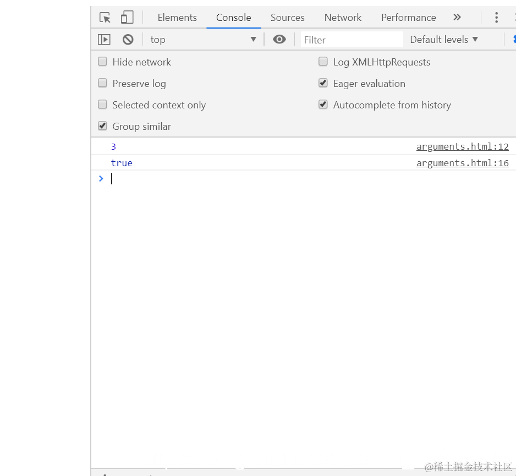This screenshot has width=516, height=476.
Task: Open the Elements tab
Action: click(177, 18)
